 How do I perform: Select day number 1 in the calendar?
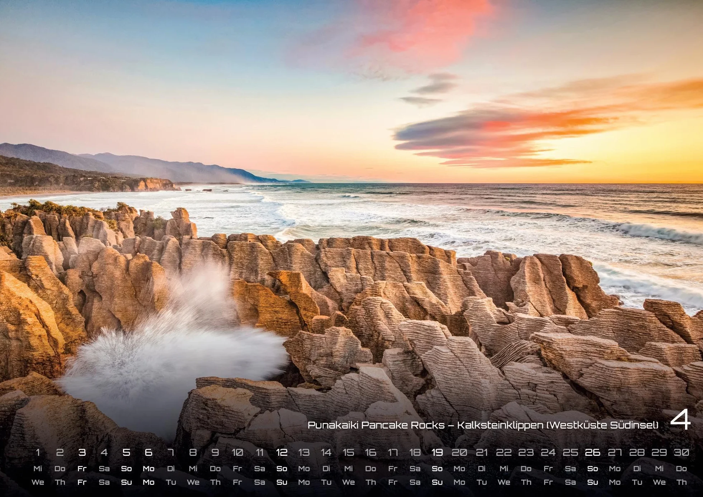pyautogui.click(x=38, y=453)
